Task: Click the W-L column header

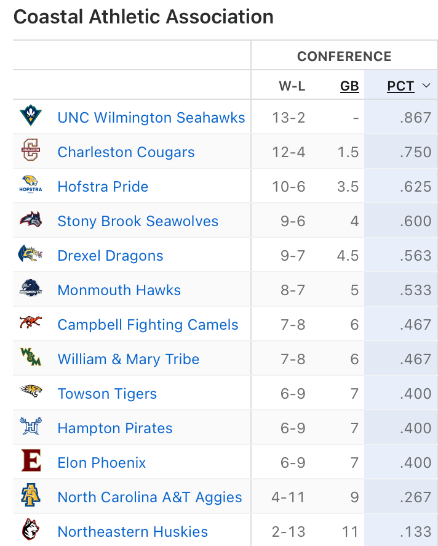Action: [292, 86]
